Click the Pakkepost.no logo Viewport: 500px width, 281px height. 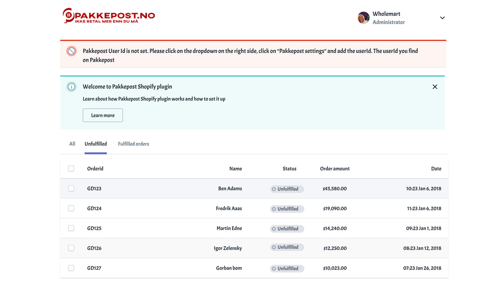109,16
